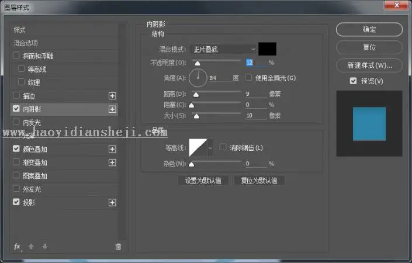Close the 图层样式 dialog
The height and width of the screenshot is (263, 412).
point(396,5)
